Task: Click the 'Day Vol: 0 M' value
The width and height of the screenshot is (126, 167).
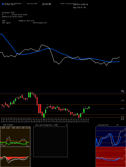Action: 79,8
